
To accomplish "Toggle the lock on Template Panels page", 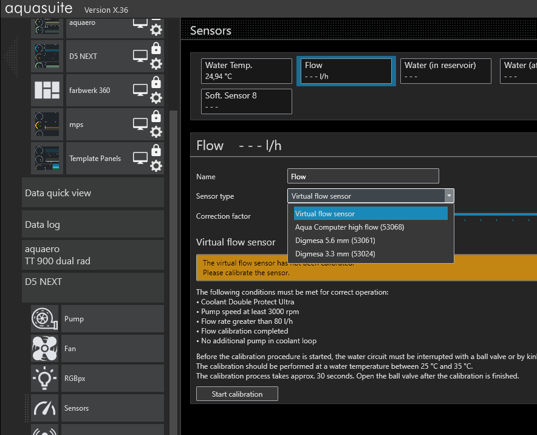I will pyautogui.click(x=156, y=150).
